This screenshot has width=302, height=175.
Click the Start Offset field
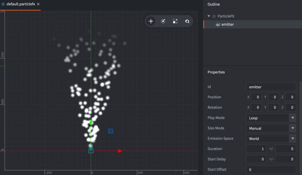pyautogui.click(x=271, y=170)
